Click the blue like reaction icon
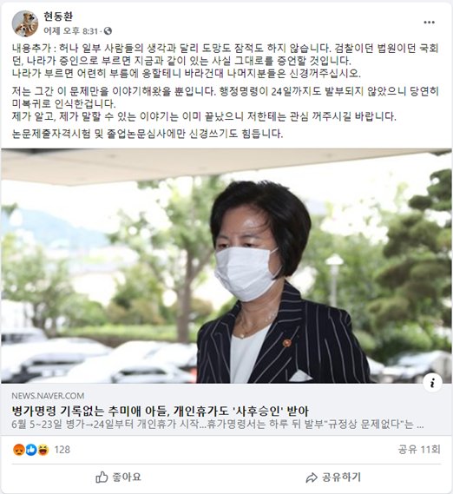Viewport: 453px width, 494px height. 31,450
